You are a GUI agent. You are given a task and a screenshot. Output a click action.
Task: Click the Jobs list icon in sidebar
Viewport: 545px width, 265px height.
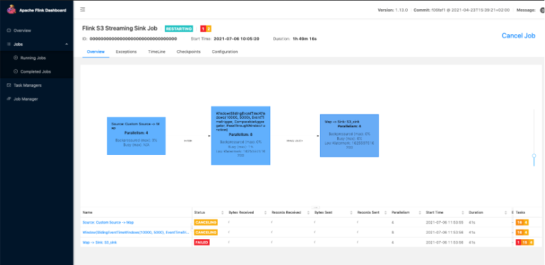point(9,44)
